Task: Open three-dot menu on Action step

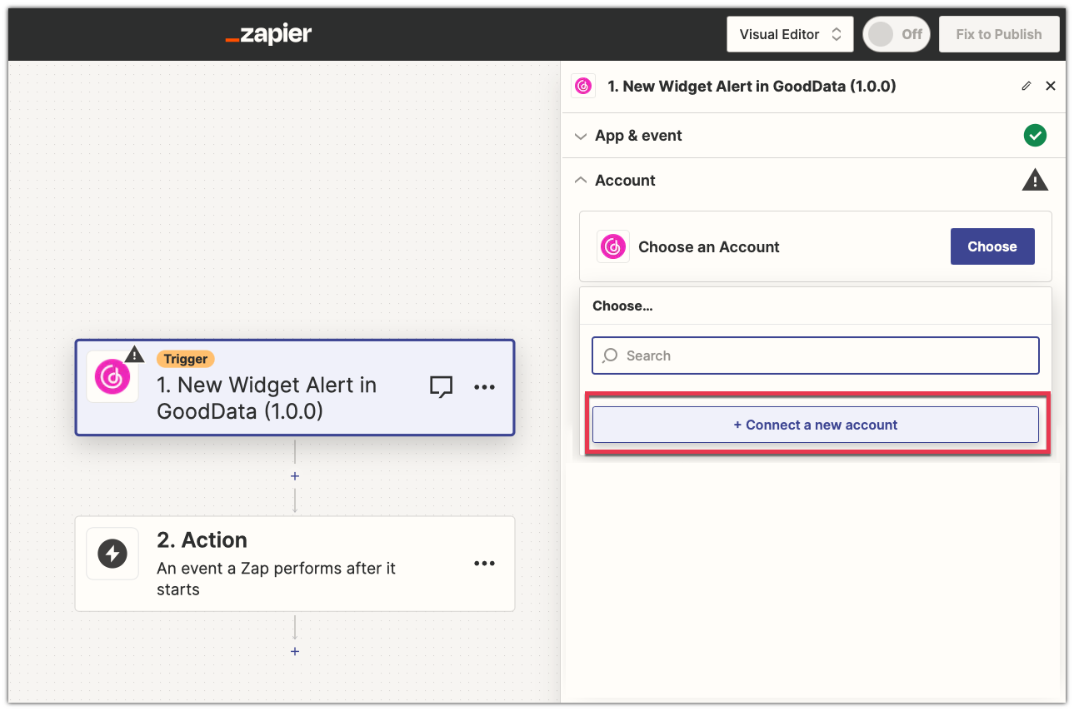Action: click(x=484, y=564)
